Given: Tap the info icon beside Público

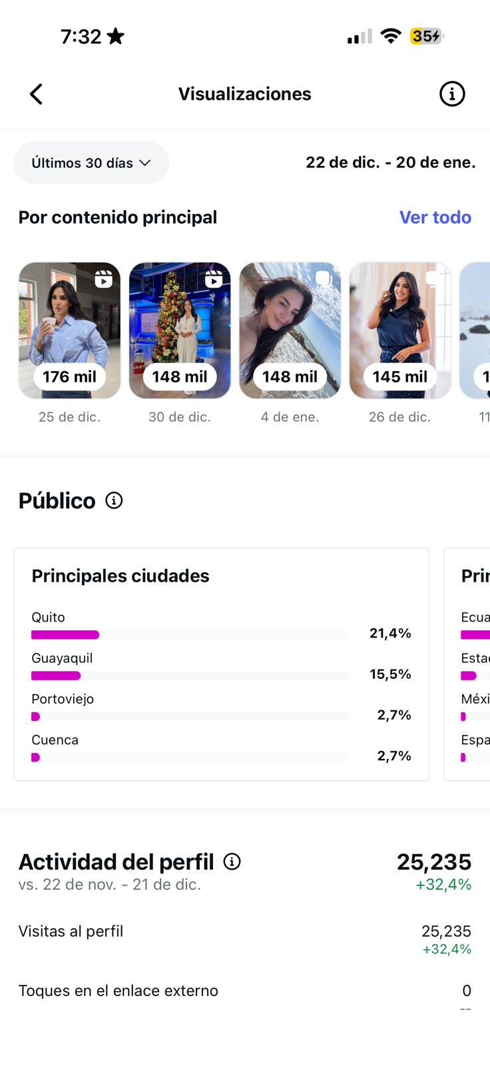Looking at the screenshot, I should pos(115,500).
